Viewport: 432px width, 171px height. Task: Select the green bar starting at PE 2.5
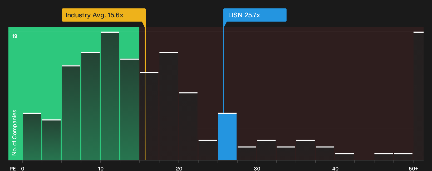coord(51,140)
